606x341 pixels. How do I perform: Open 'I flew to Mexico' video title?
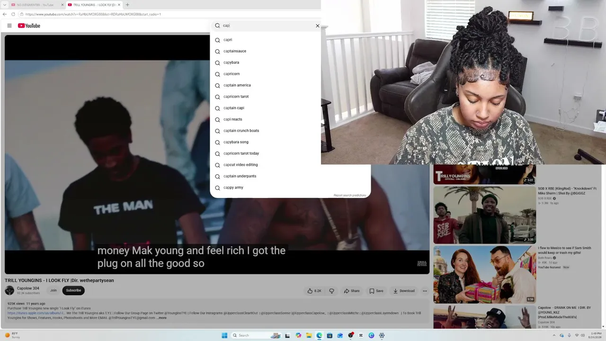click(564, 250)
